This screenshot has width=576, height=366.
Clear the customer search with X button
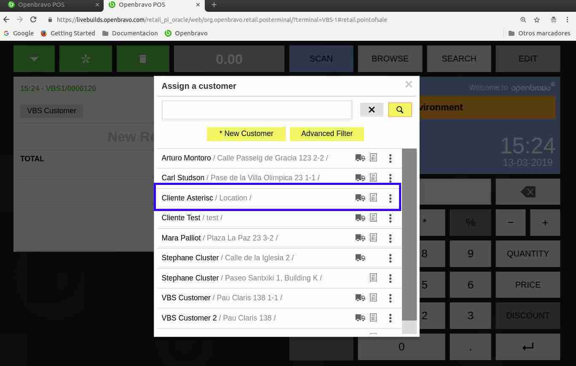click(371, 110)
